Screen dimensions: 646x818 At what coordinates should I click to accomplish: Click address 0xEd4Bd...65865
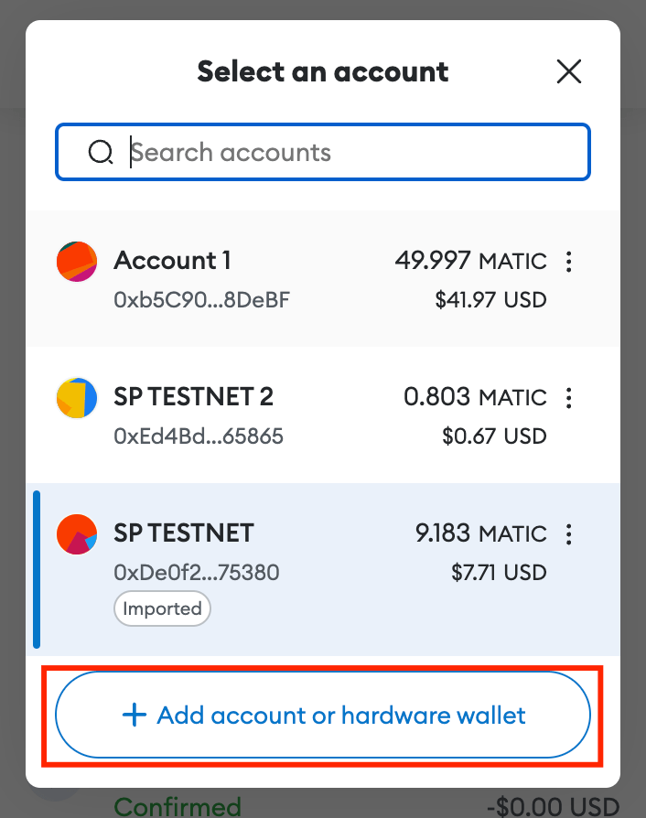click(199, 436)
